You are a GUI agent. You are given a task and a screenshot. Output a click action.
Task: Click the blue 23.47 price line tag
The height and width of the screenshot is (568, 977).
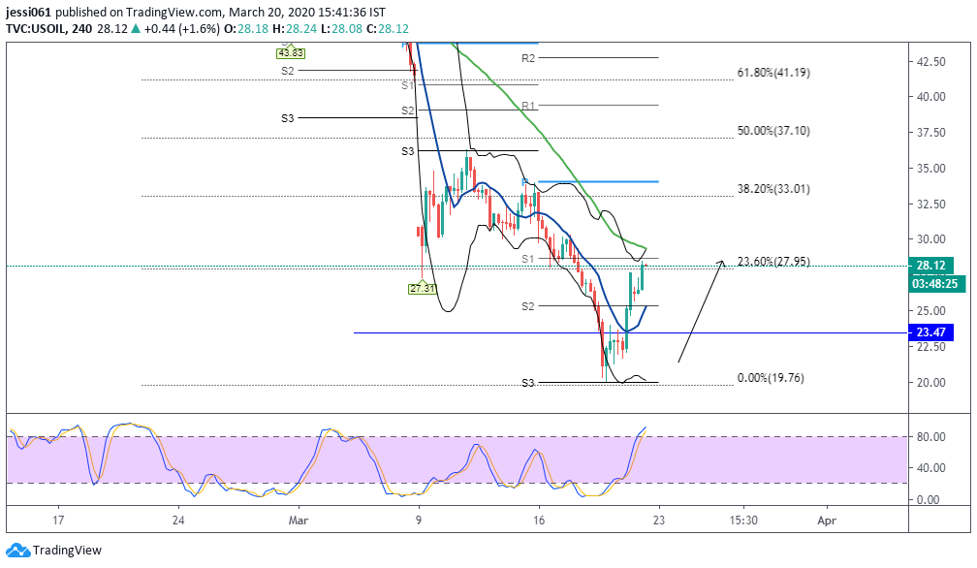930,332
